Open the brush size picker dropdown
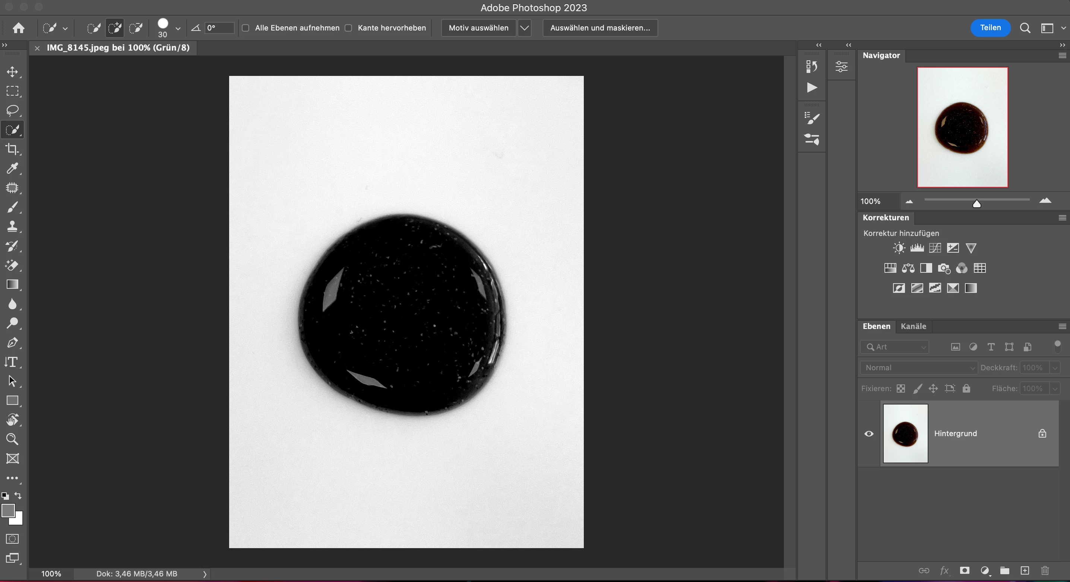This screenshot has width=1070, height=582. point(178,28)
